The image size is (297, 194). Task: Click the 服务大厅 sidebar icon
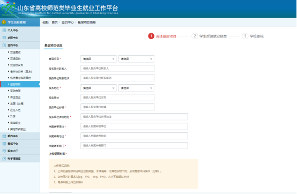[x=4, y=151]
